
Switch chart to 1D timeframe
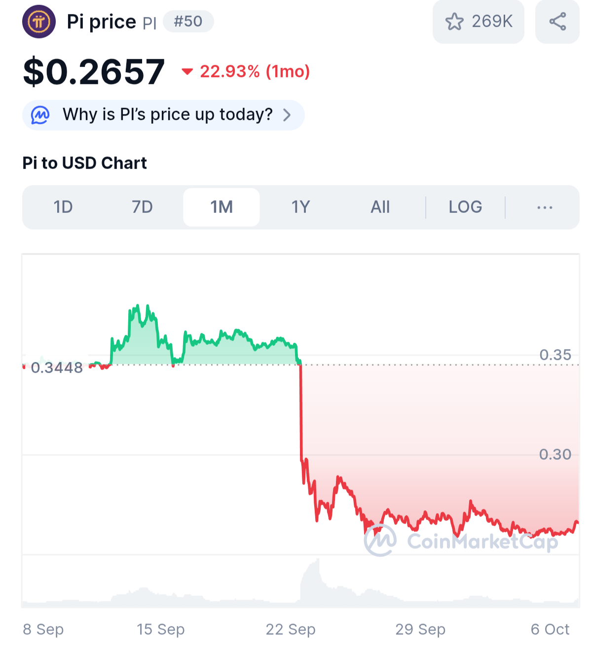tap(63, 207)
